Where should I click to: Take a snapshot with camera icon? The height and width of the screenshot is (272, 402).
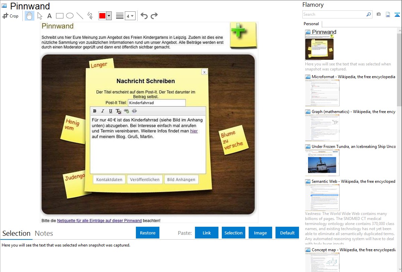coord(379,14)
